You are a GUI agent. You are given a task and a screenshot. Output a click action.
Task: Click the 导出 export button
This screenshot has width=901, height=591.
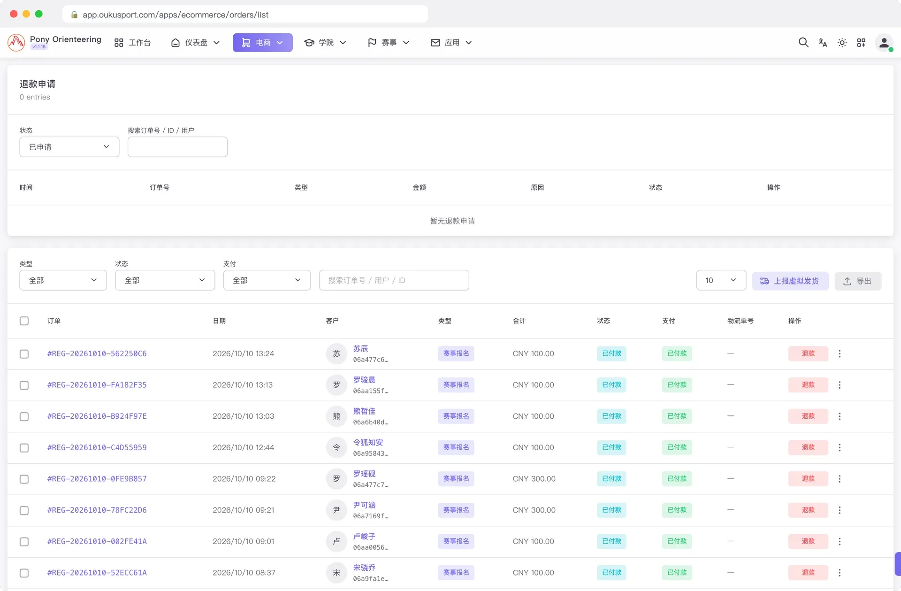pos(858,281)
